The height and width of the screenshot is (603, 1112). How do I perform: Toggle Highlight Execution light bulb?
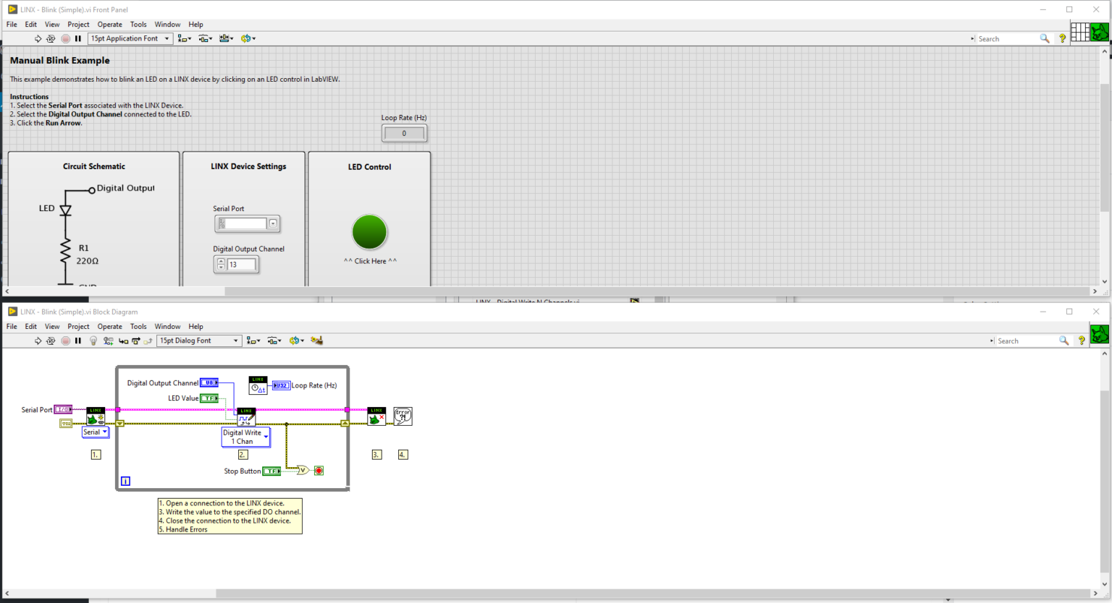(93, 341)
